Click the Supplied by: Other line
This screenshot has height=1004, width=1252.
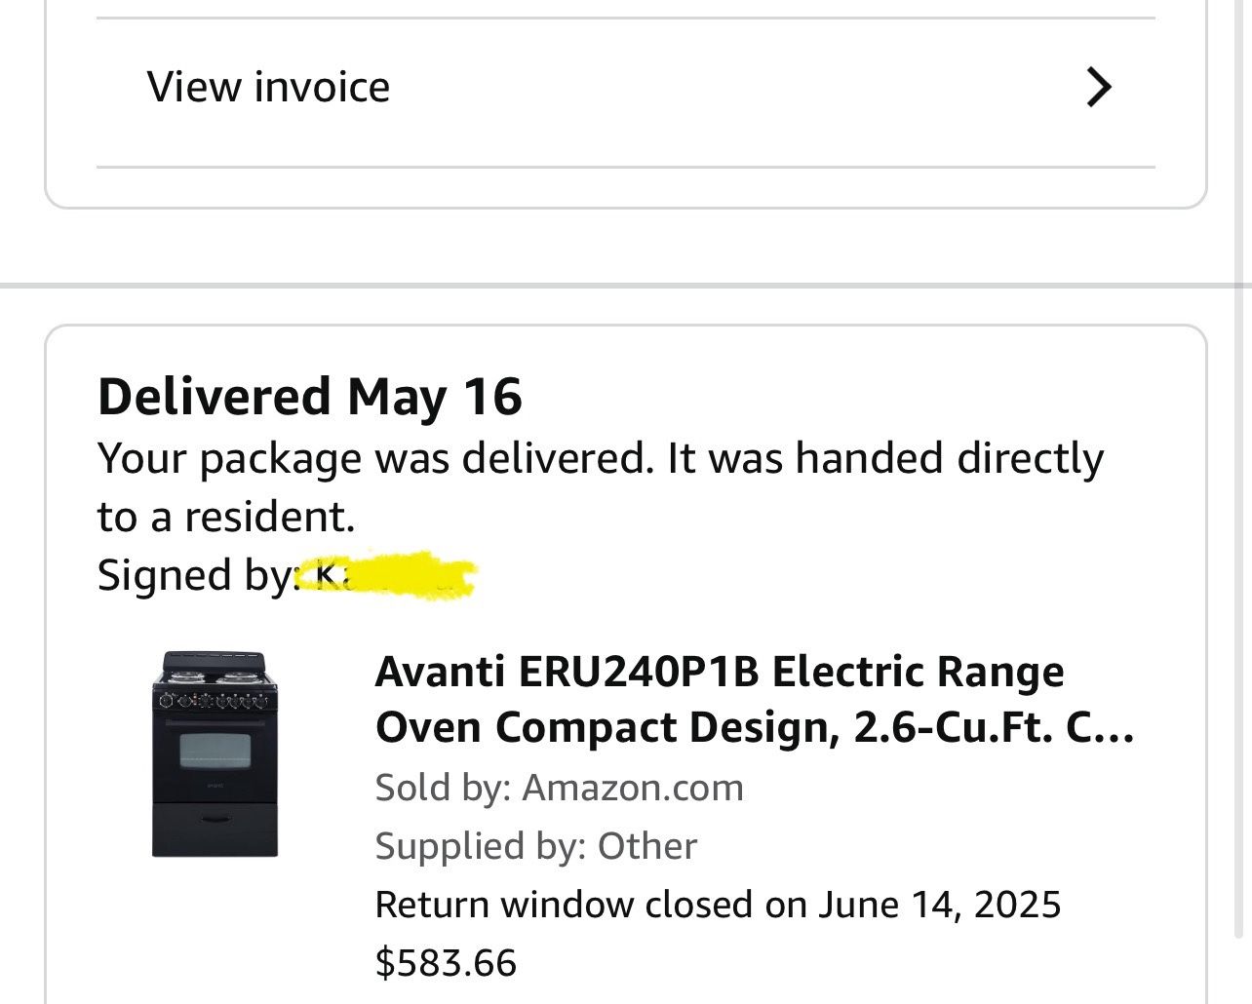click(535, 846)
